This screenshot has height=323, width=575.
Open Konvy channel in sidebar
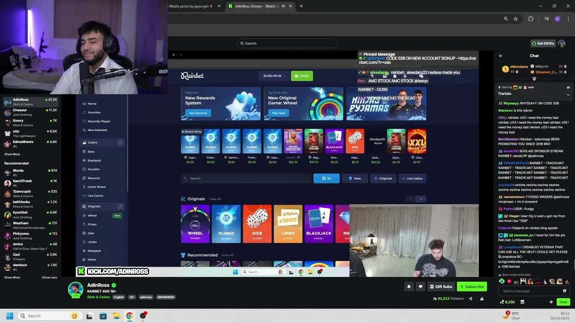tap(31, 122)
